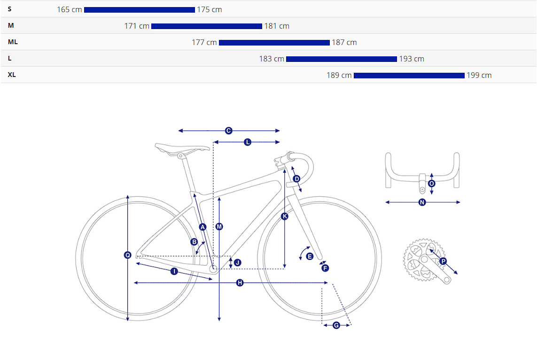Select the H wheelbase marker
The width and height of the screenshot is (537, 344).
(240, 283)
